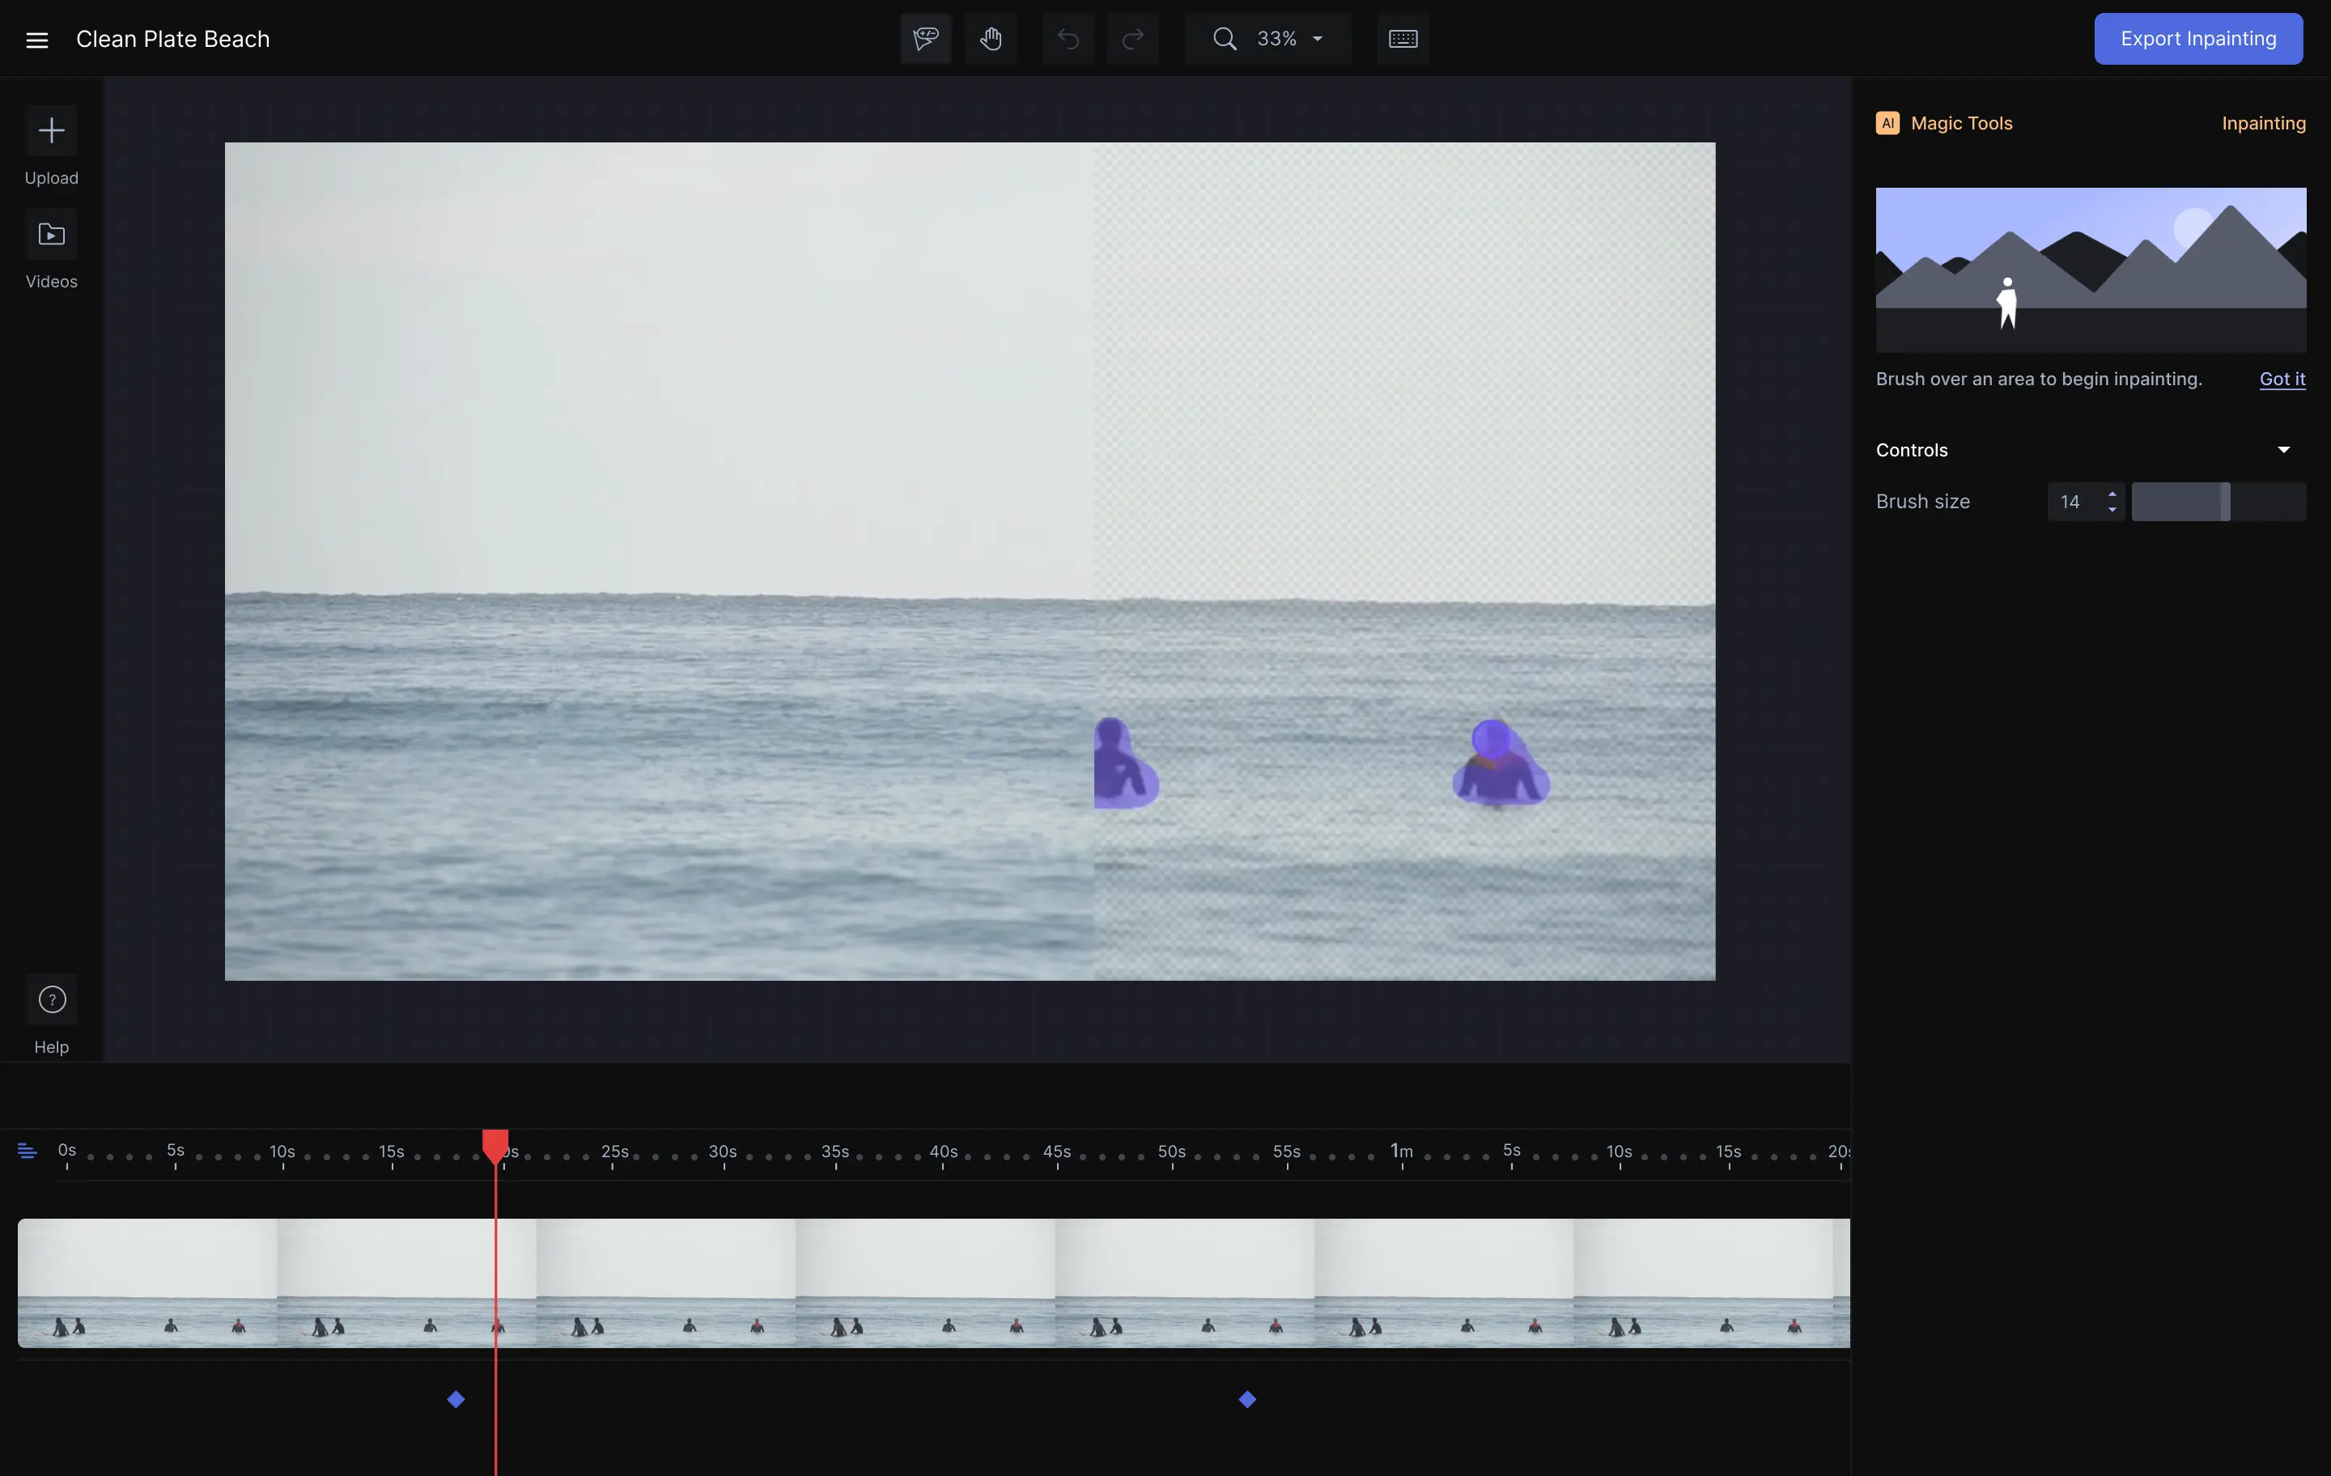Viewport: 2331px width, 1476px height.
Task: Click Export Inpainting button
Action: click(2197, 39)
